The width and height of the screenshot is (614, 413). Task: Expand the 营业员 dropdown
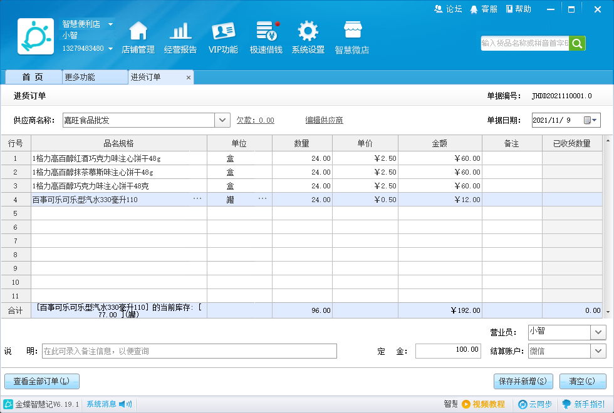coord(598,332)
